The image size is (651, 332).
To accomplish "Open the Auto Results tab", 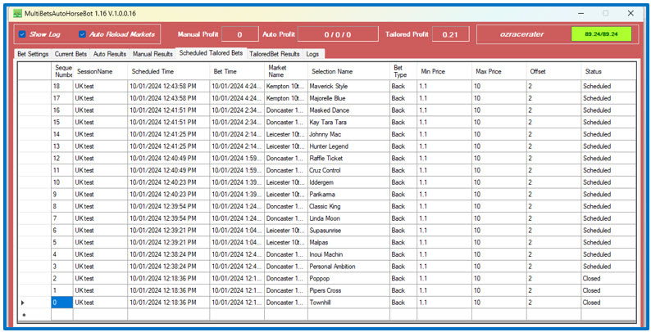I will pos(110,54).
